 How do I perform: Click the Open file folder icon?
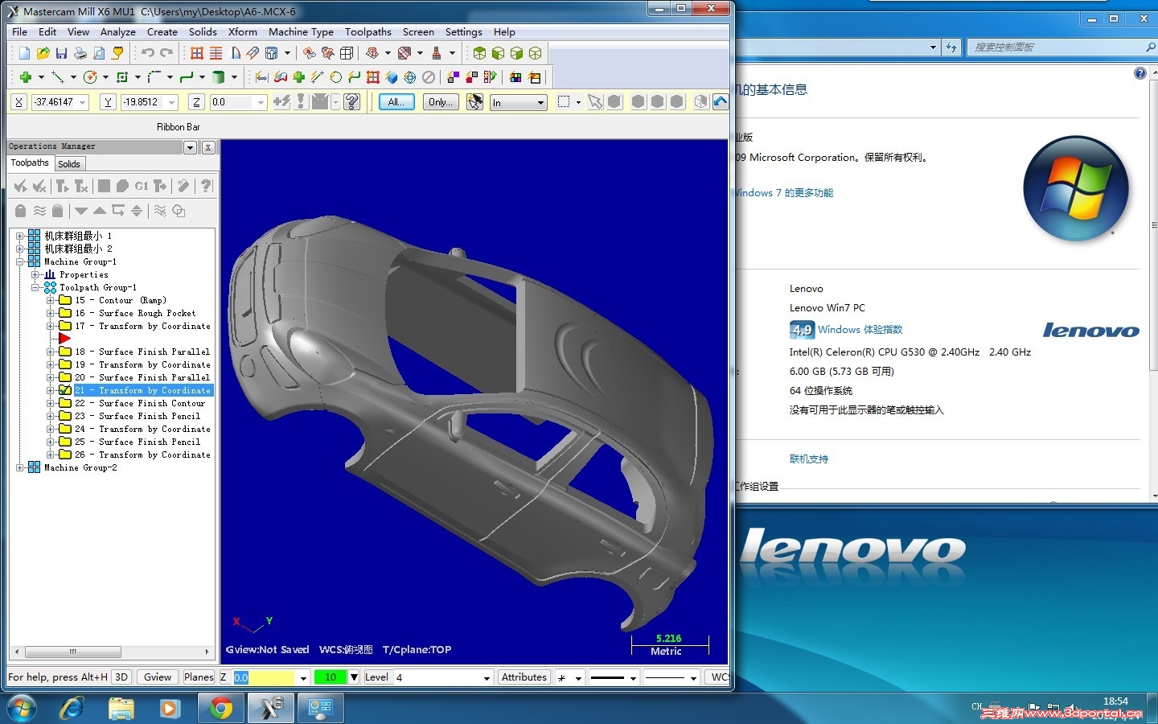tap(43, 53)
